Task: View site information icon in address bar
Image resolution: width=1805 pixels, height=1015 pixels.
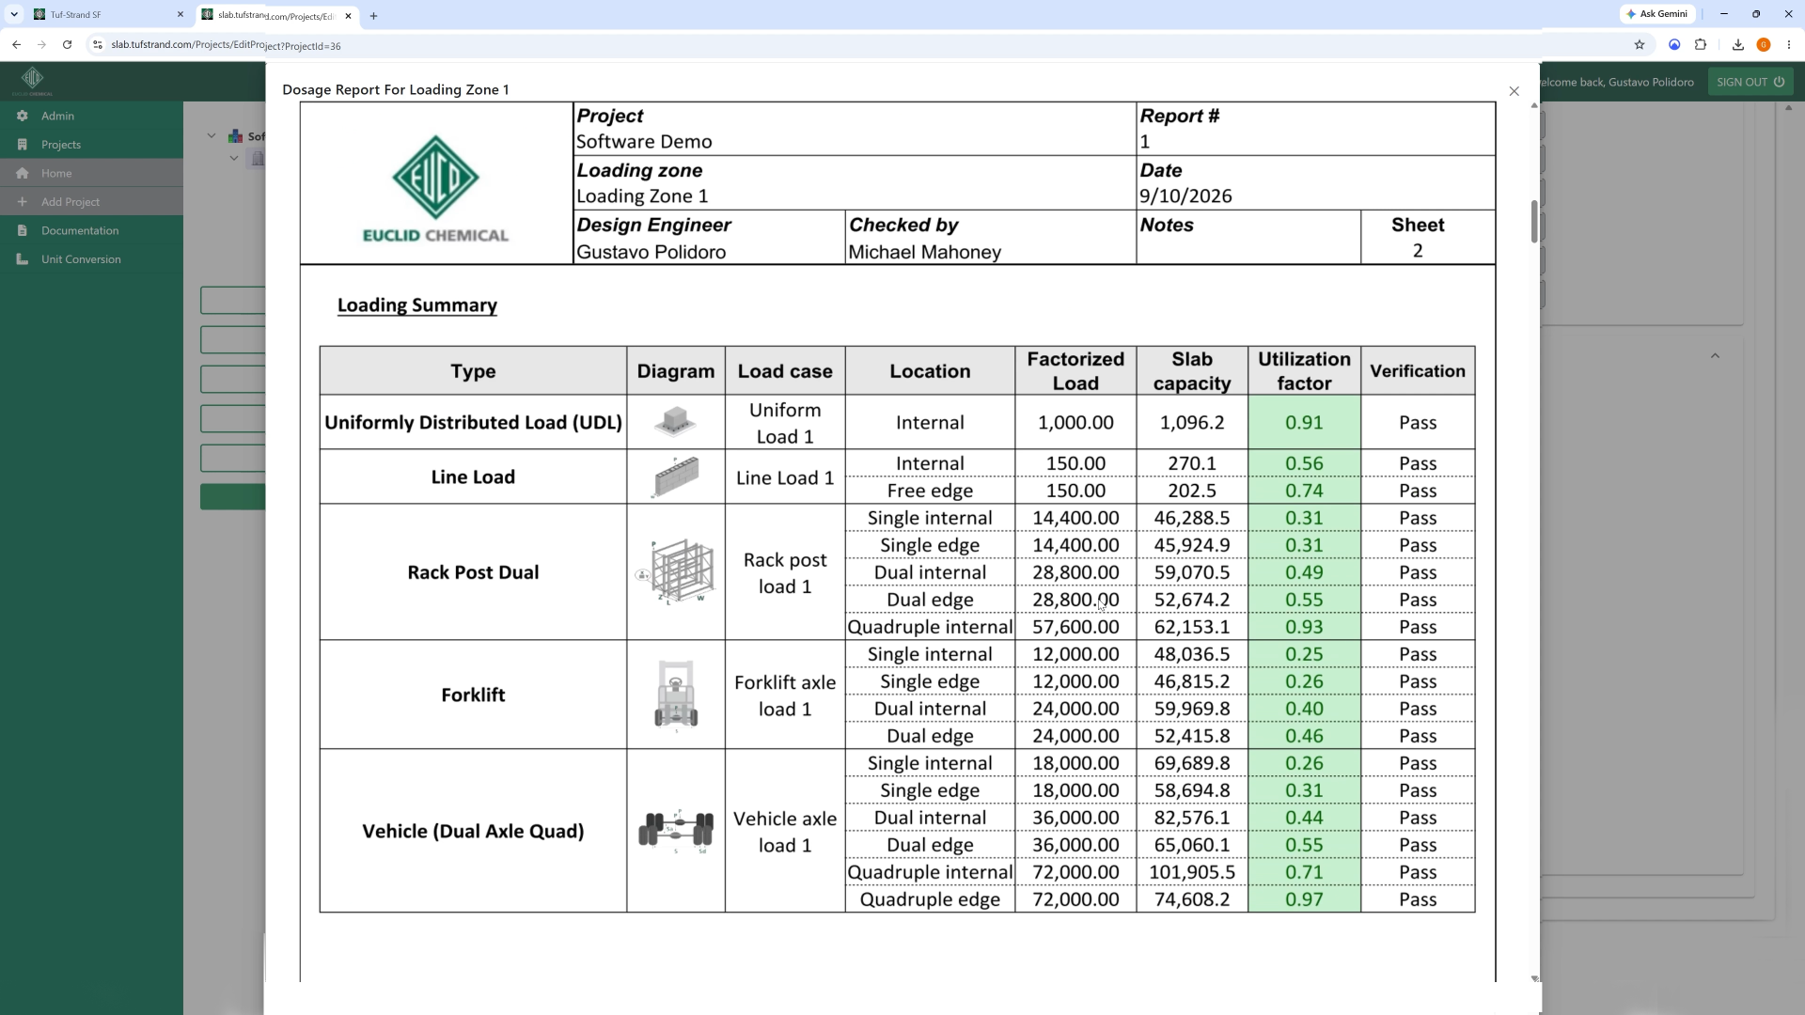Action: (x=97, y=45)
